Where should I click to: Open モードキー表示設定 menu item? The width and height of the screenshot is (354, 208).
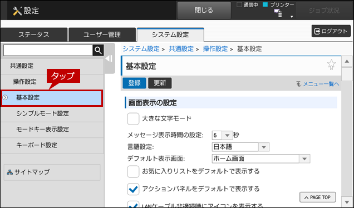pyautogui.click(x=52, y=130)
